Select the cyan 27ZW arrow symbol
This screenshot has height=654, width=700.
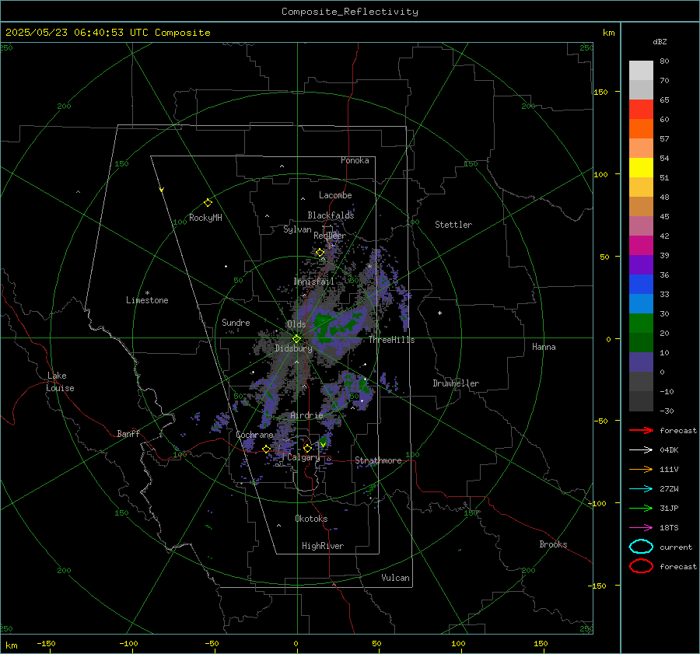click(x=641, y=489)
